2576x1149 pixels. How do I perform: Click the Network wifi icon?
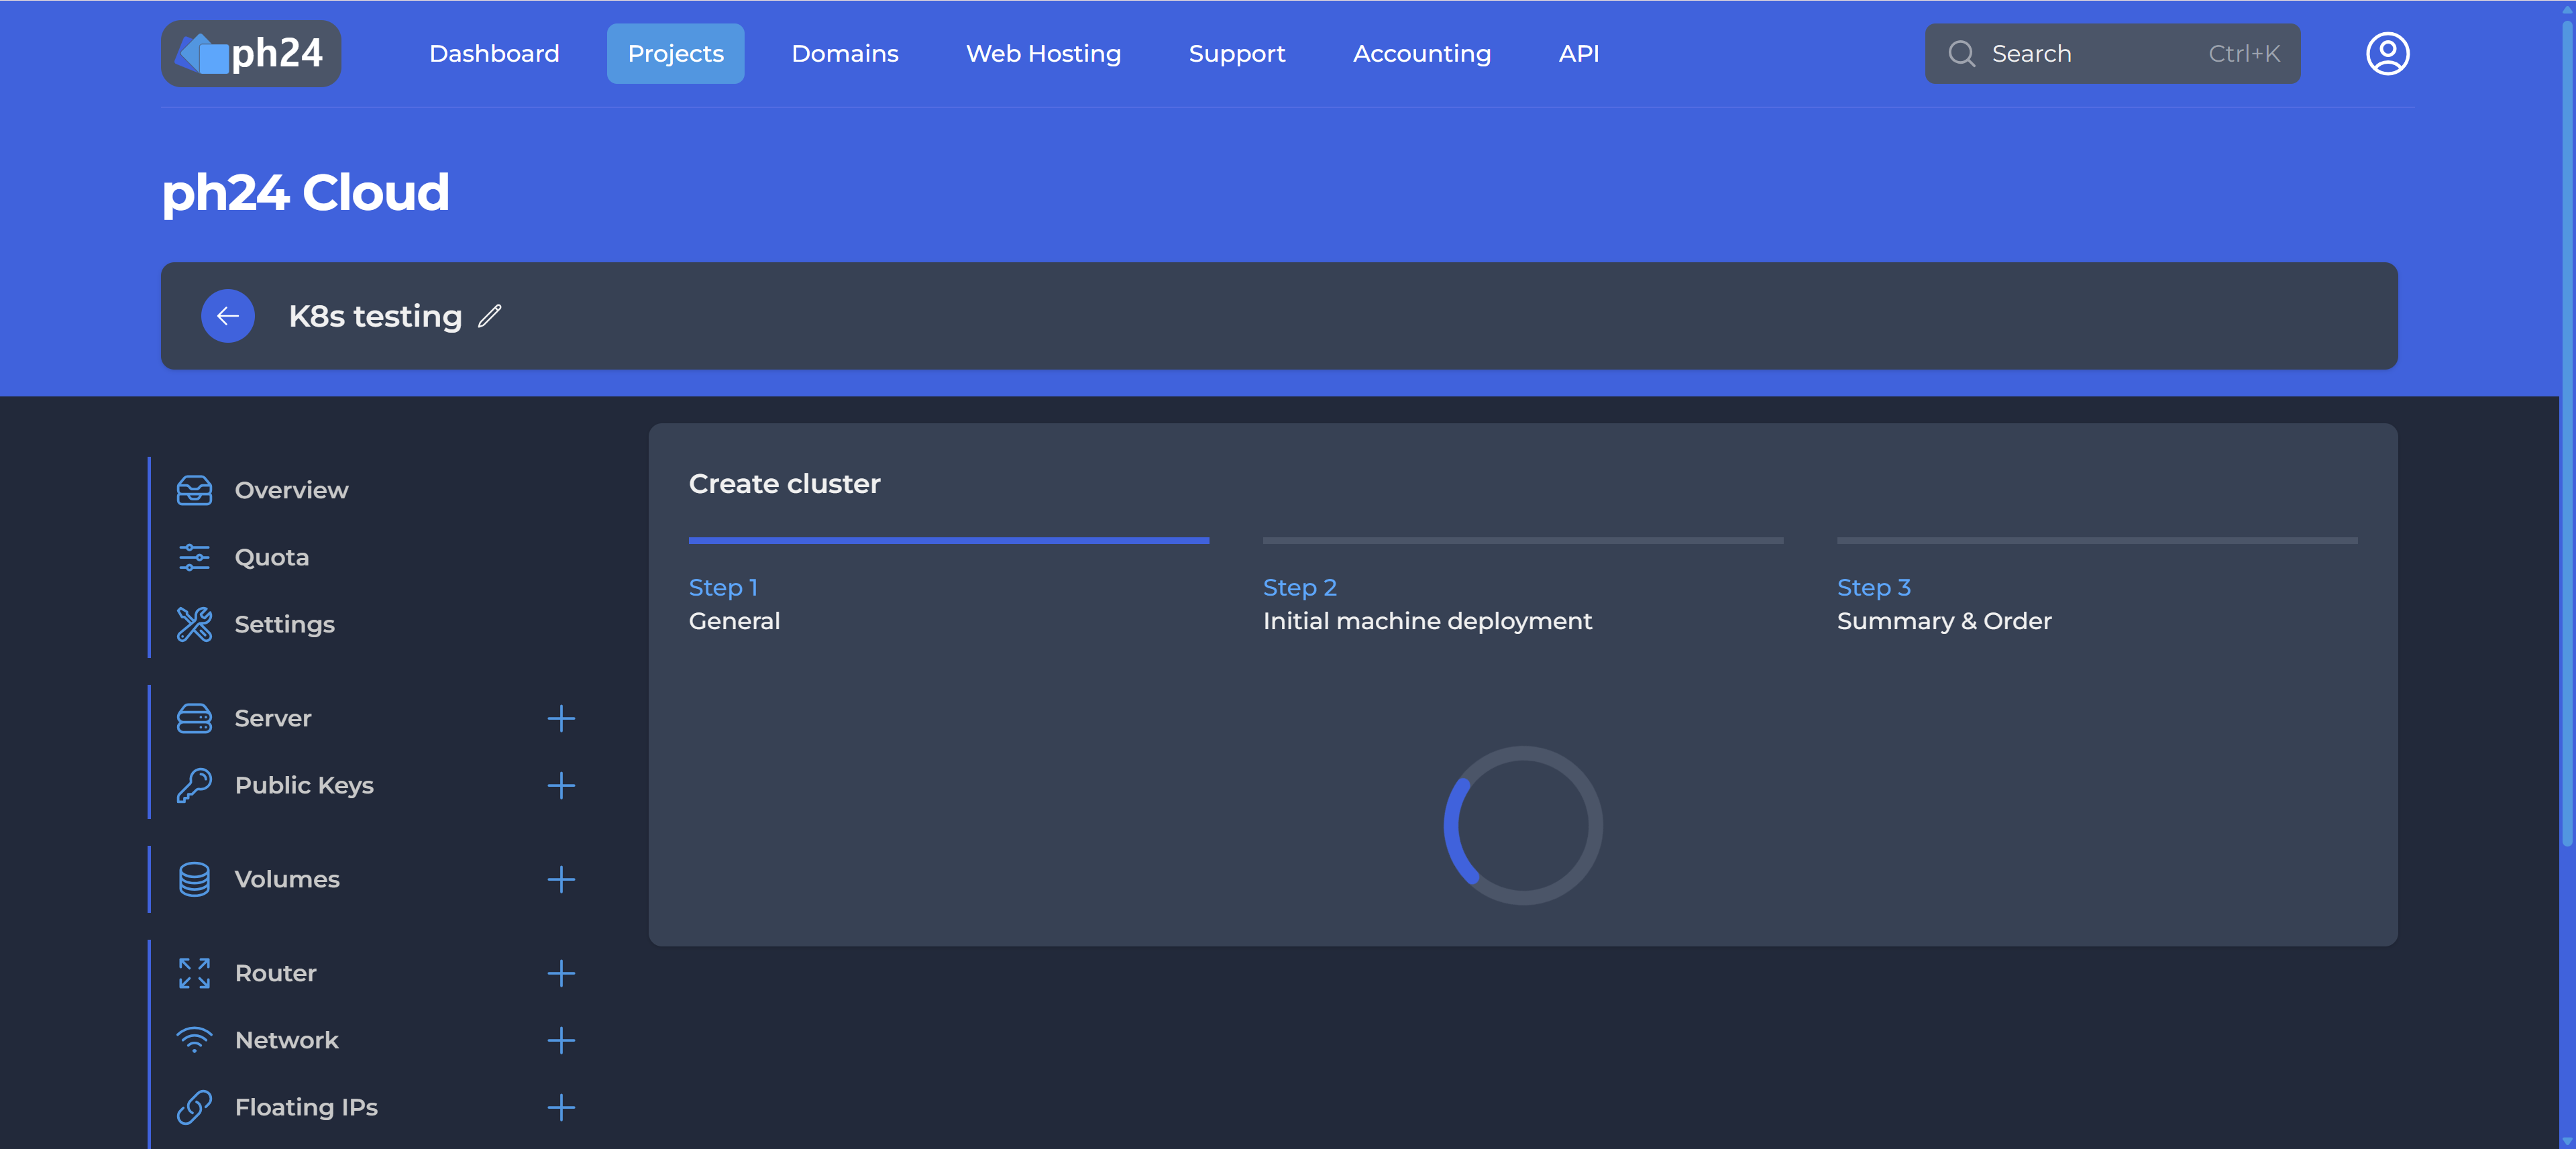pyautogui.click(x=194, y=1040)
